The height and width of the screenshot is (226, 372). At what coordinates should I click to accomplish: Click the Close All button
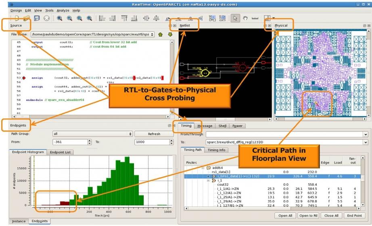(x=331, y=216)
